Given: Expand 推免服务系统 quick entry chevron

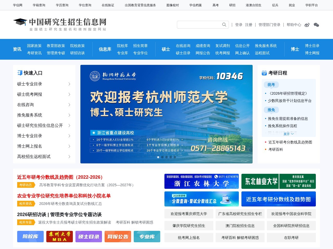Looking at the screenshot, I should click(x=69, y=115).
